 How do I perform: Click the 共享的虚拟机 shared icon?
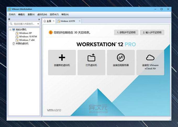(14, 44)
